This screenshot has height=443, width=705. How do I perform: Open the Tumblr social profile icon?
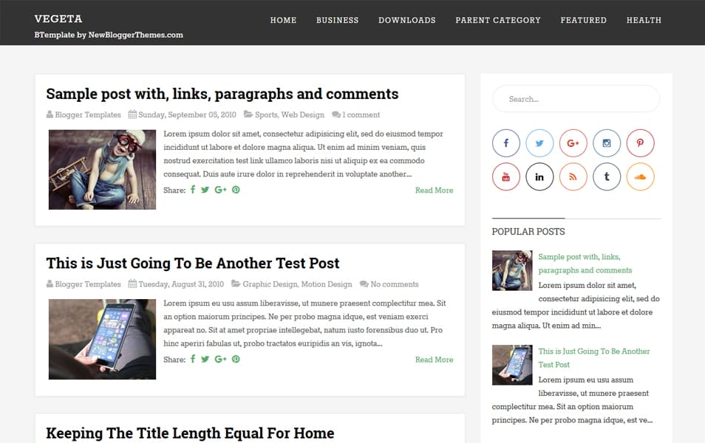tap(606, 176)
